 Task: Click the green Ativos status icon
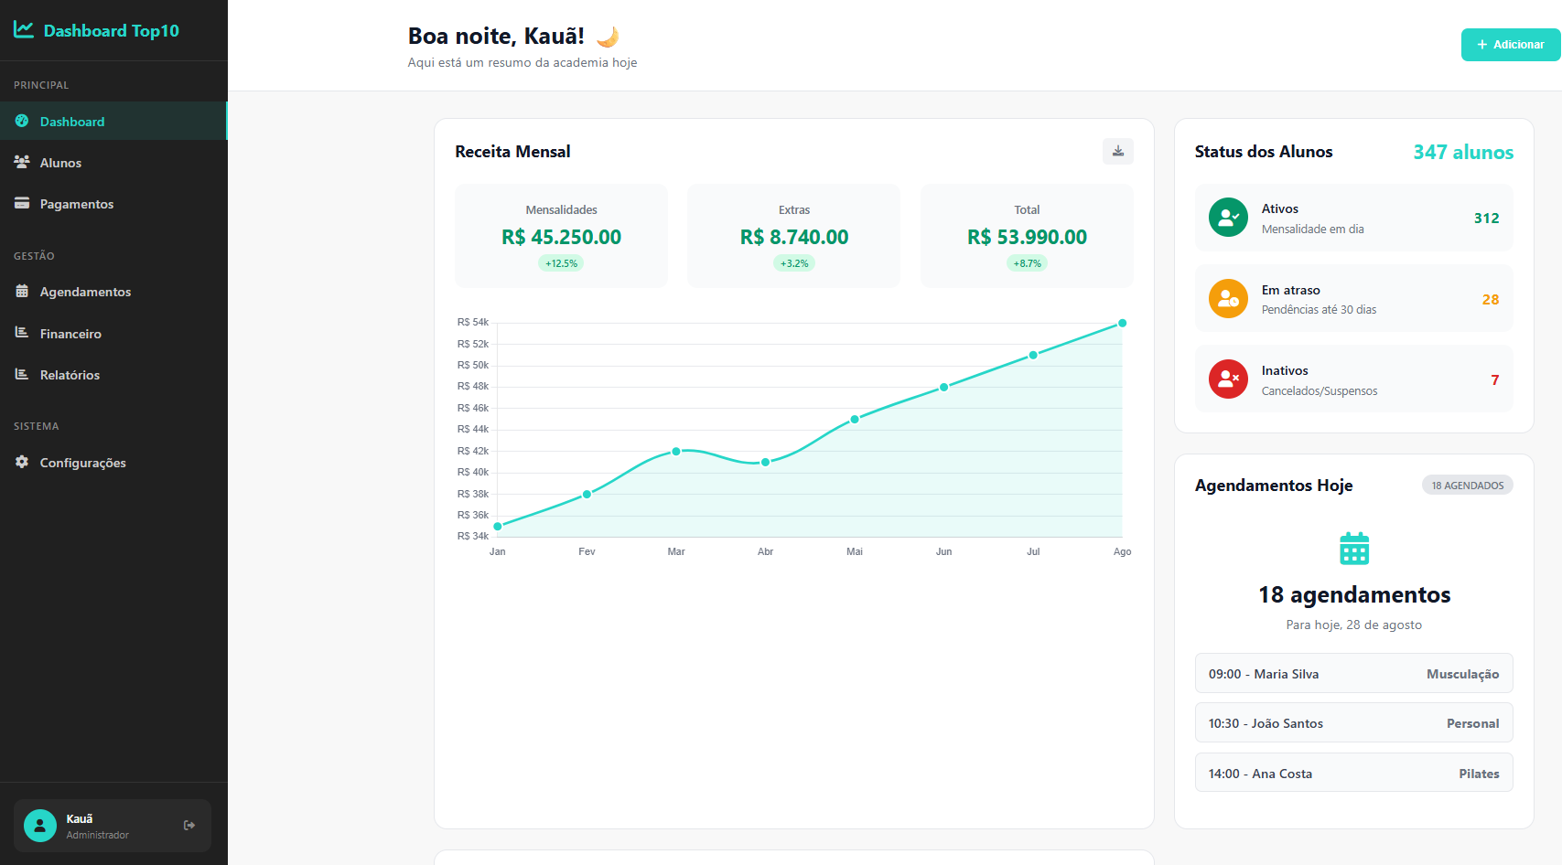coord(1227,218)
